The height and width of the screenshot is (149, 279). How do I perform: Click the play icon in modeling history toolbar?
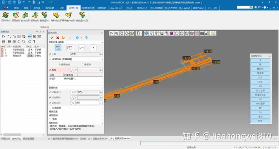tap(3, 36)
